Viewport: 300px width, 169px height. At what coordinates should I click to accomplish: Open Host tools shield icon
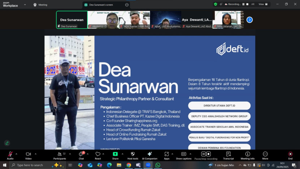(x=133, y=155)
